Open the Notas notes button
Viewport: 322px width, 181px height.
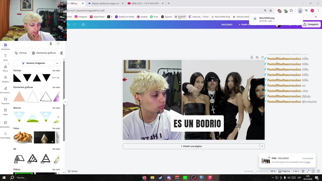pos(73,171)
